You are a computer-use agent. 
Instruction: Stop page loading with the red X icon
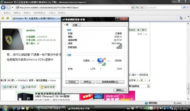[x=142, y=7]
